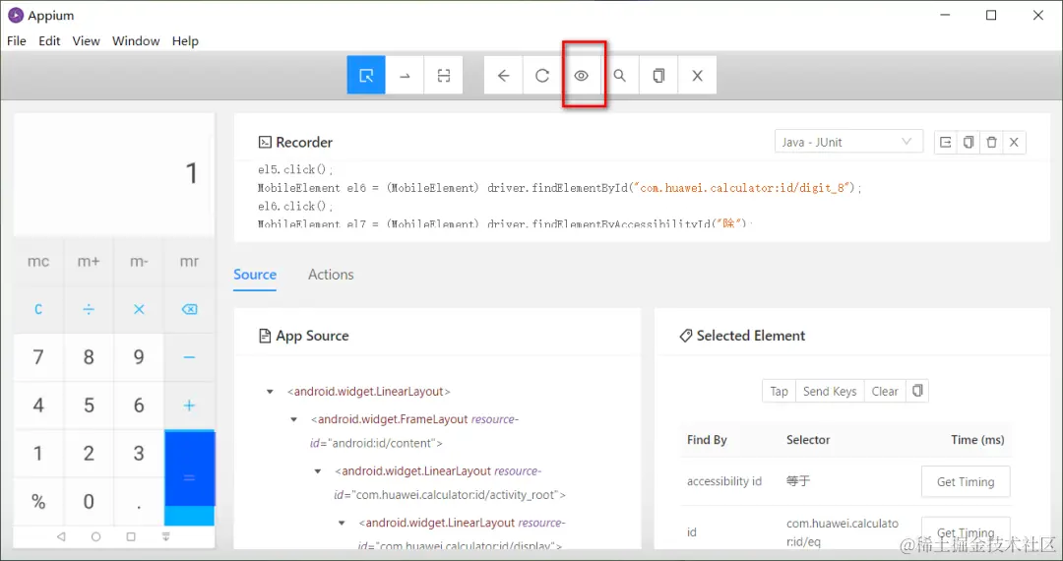The image size is (1063, 561).
Task: Click the Send Keys button
Action: pyautogui.click(x=830, y=391)
